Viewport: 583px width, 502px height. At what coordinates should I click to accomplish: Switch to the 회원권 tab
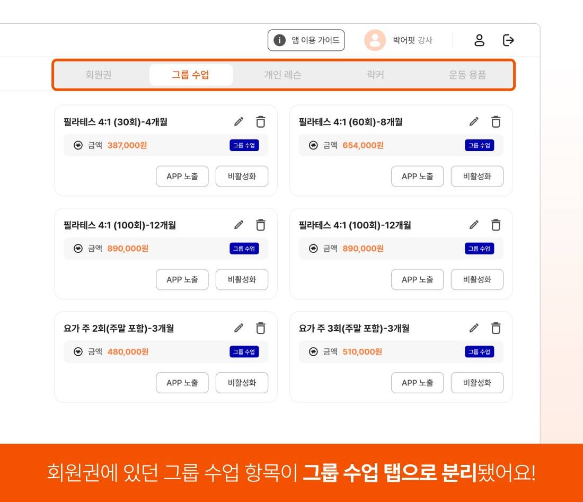(x=99, y=75)
